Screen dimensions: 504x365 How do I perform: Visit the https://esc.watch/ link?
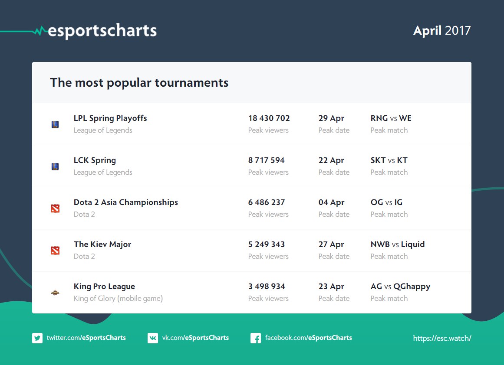tap(442, 338)
